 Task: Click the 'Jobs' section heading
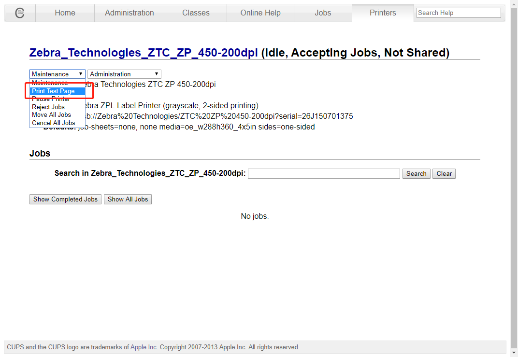[x=40, y=153]
